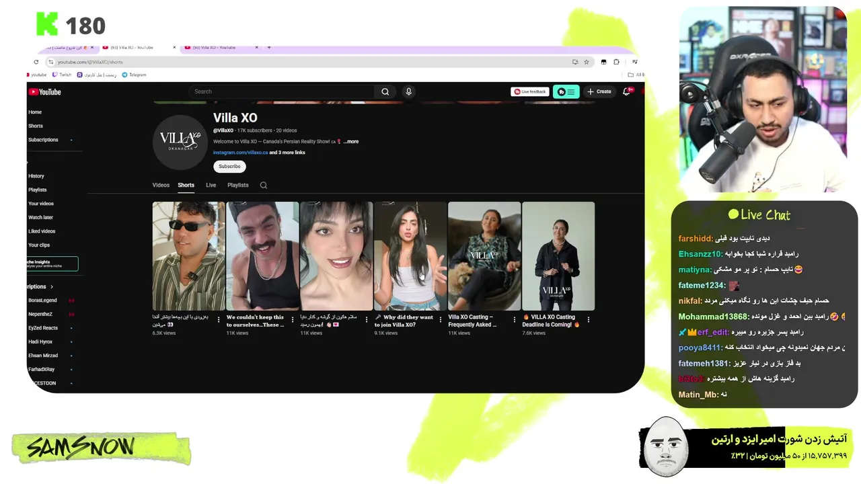Screen dimensions: 861x484
Task: Open Watch later in sidebar
Action: pyautogui.click(x=40, y=217)
